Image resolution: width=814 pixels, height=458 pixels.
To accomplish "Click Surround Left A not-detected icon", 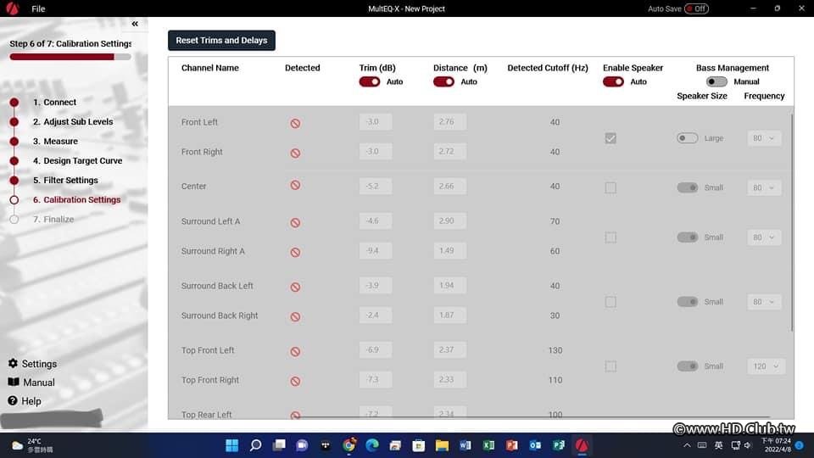I will (x=295, y=223).
